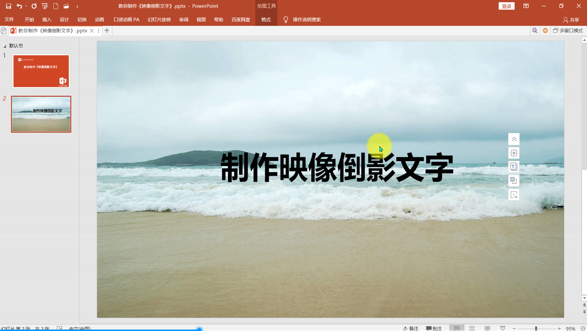Start slideshow from beginning icon

tap(45, 6)
